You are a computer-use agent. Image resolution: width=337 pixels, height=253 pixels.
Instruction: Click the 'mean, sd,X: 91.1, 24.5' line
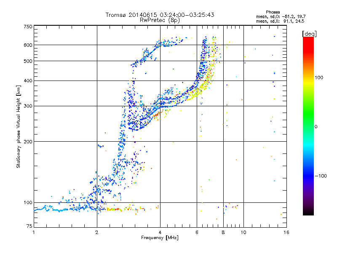tap(280, 21)
